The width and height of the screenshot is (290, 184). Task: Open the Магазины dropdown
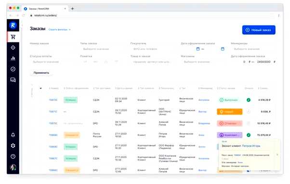203,62
